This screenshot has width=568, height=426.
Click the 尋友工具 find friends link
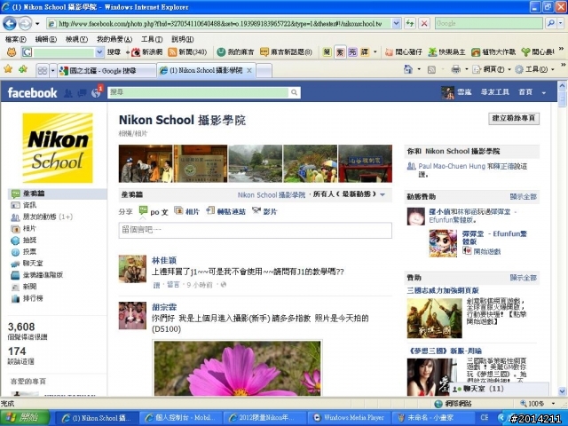pos(495,92)
